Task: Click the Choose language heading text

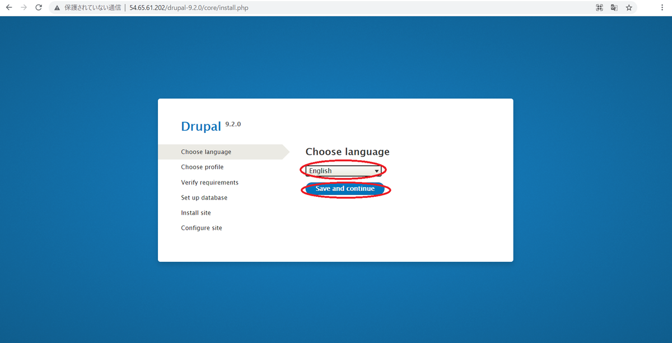Action: pos(347,152)
